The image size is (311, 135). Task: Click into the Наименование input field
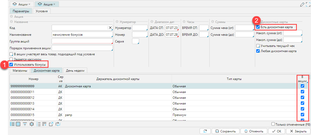82,34
